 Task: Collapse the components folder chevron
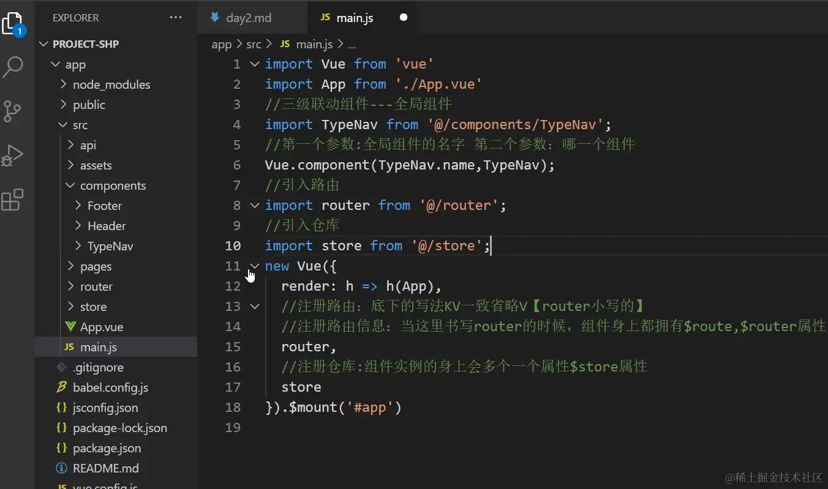(70, 185)
